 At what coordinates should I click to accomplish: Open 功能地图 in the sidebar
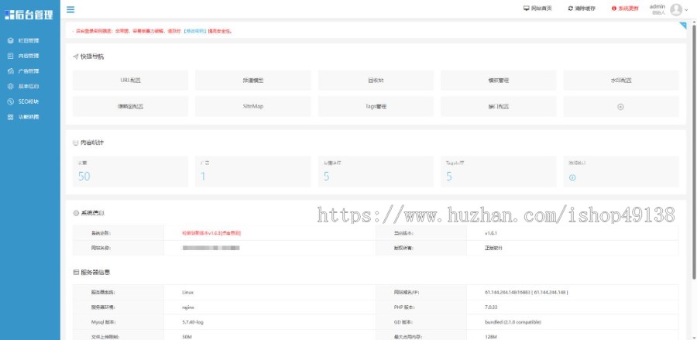tap(29, 117)
